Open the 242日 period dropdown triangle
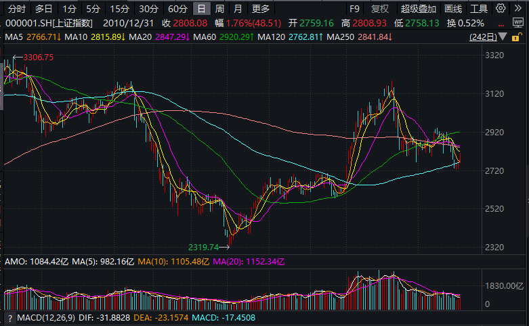 point(504,36)
